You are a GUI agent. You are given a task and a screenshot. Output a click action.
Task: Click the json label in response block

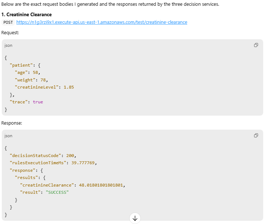click(x=8, y=136)
